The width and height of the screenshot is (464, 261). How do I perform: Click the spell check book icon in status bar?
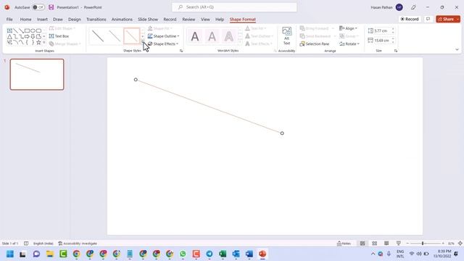click(26, 244)
